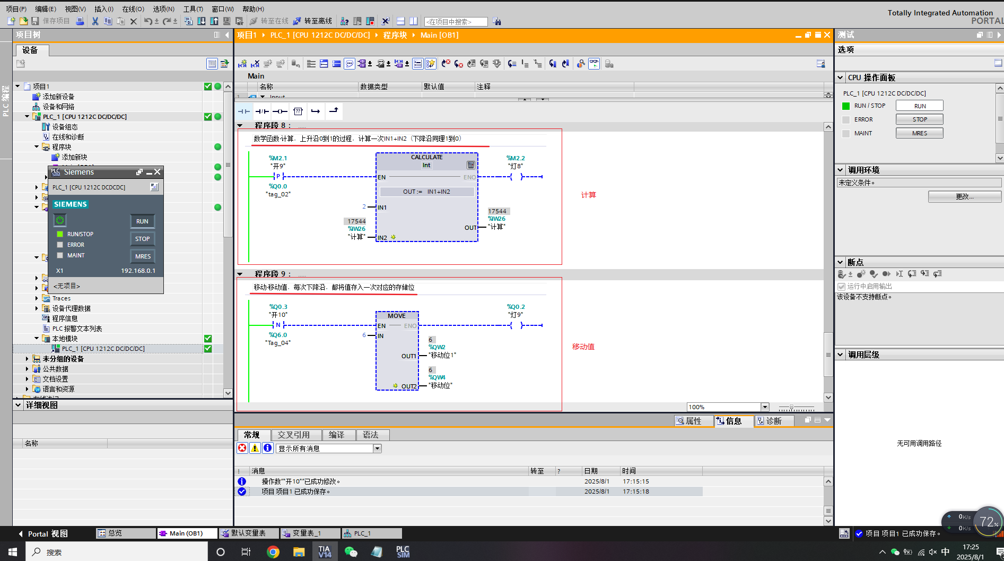
Task: Open the 100% zoom dropdown
Action: 765,407
